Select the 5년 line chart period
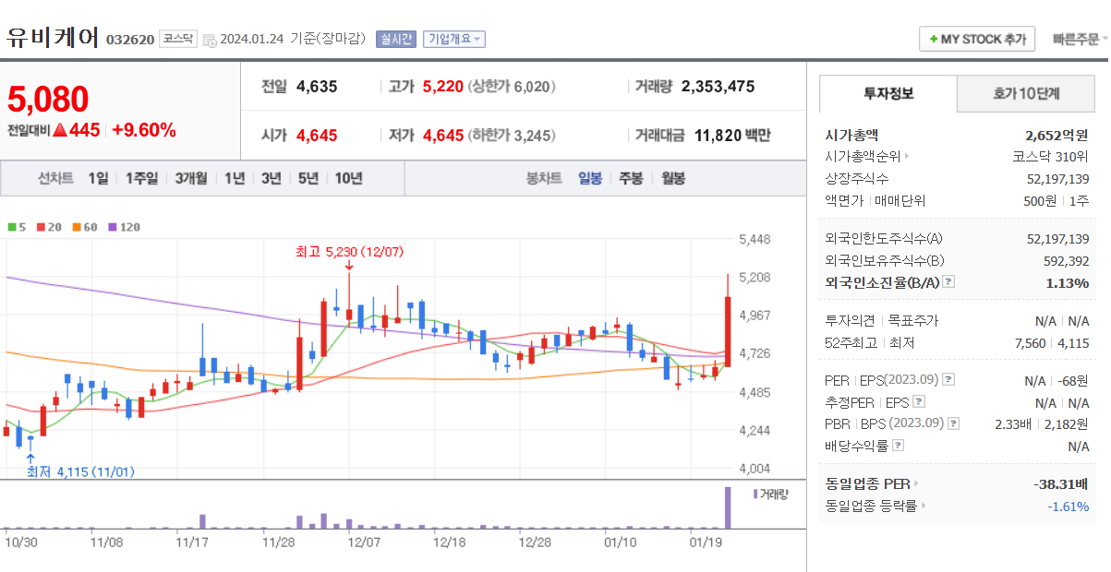The width and height of the screenshot is (1111, 572). [308, 178]
